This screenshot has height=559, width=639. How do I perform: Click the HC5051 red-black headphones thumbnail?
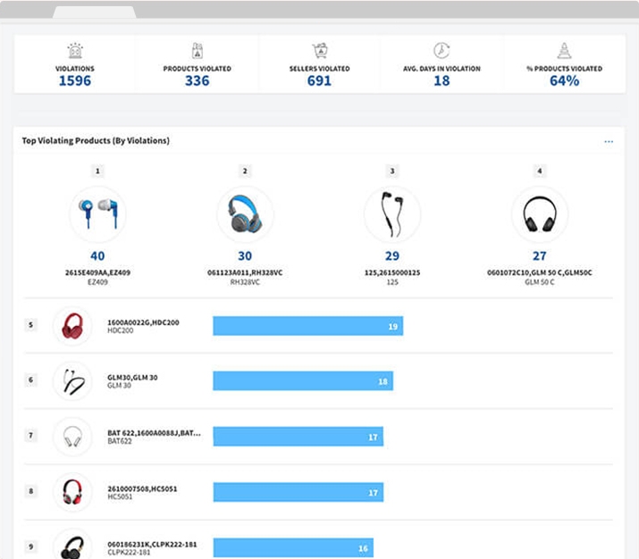[72, 492]
